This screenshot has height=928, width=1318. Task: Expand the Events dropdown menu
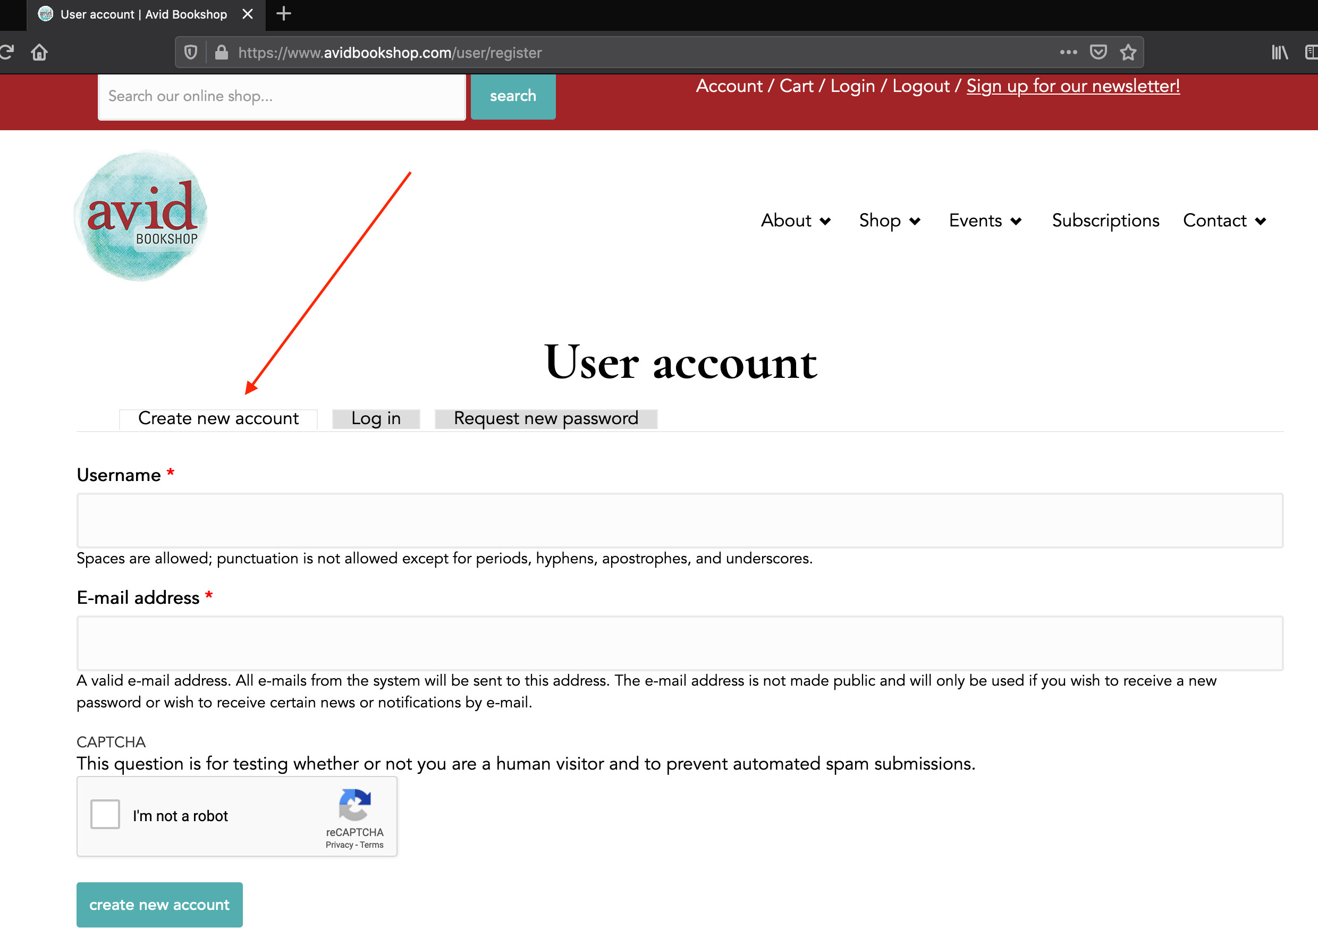tap(985, 221)
